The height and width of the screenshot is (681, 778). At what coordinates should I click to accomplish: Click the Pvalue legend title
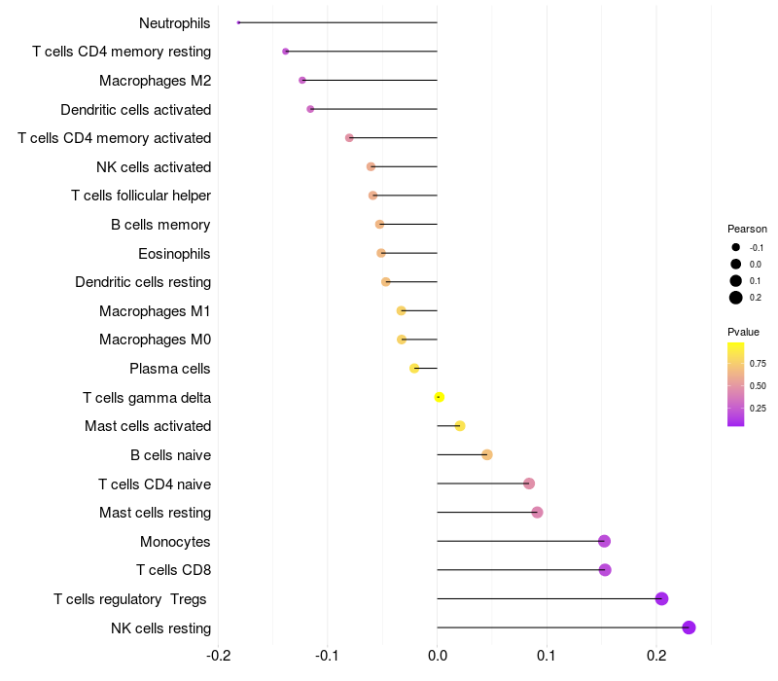click(x=743, y=332)
